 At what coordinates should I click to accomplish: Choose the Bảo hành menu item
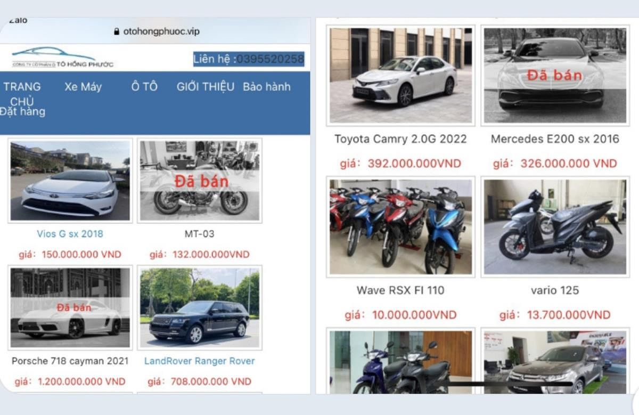pos(267,87)
